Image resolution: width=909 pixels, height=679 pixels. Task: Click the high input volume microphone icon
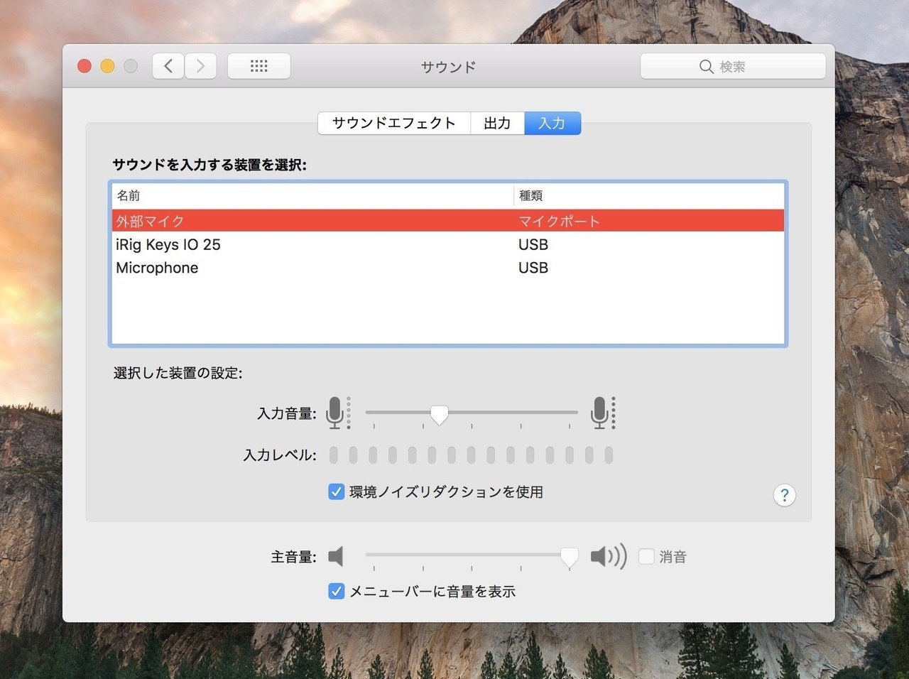tap(601, 412)
